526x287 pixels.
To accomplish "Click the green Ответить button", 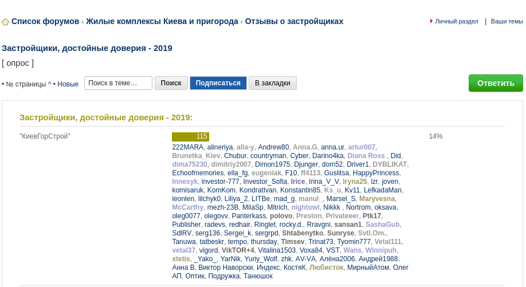I will (x=496, y=83).
